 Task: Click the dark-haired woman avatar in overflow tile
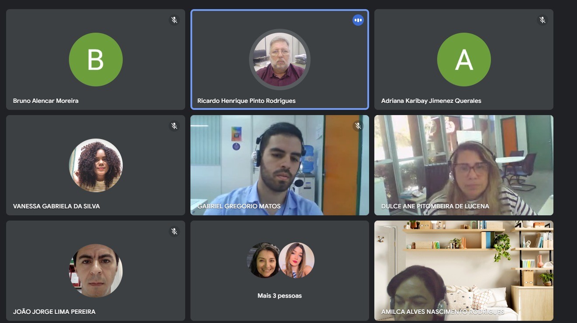coord(264,260)
